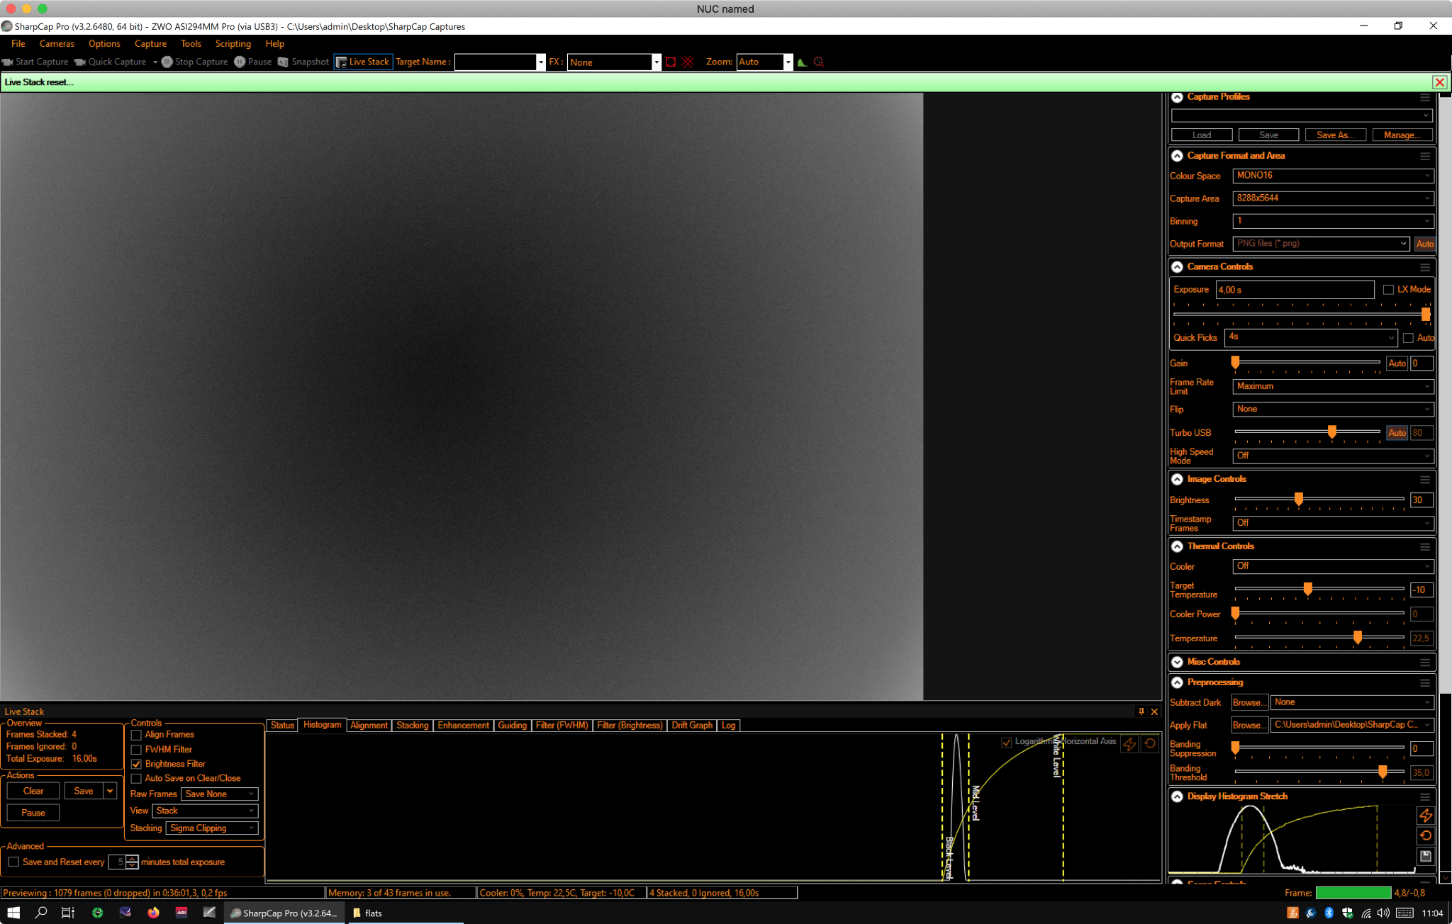The height and width of the screenshot is (924, 1452).
Task: Click the Display Histogram Stretch save icon
Action: (x=1426, y=857)
